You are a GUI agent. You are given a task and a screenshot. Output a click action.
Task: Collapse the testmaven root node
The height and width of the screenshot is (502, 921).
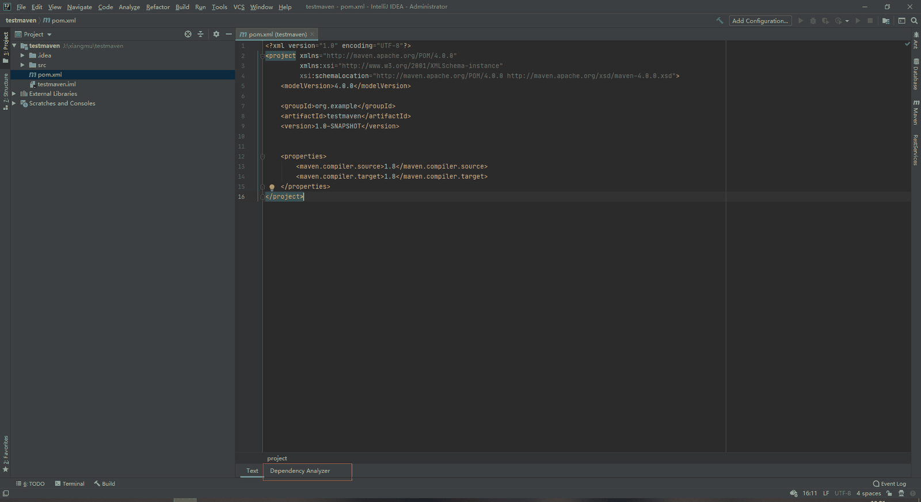point(14,45)
